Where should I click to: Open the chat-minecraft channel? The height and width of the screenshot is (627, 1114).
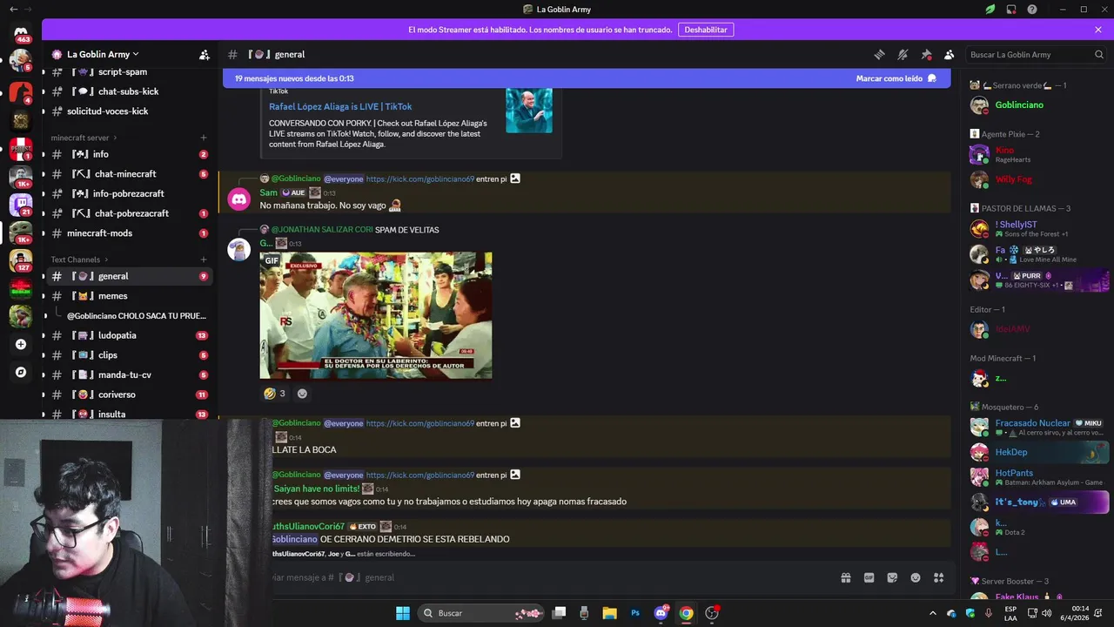coord(128,174)
